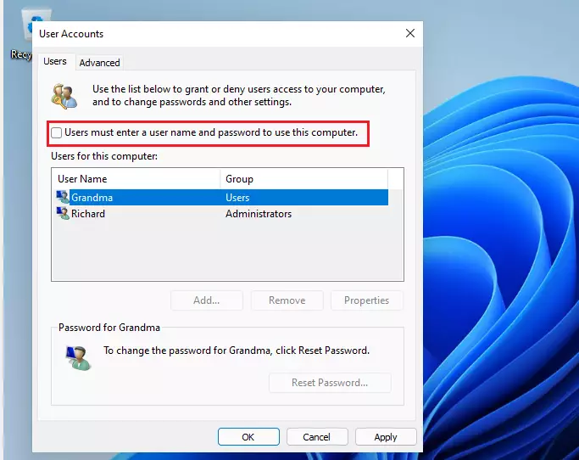Open Properties for the selected user
The image size is (579, 460).
[367, 300]
